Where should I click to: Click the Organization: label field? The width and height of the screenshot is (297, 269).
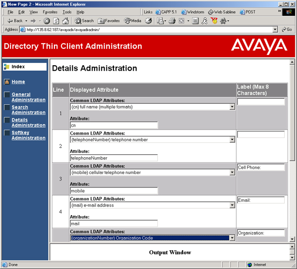261,233
